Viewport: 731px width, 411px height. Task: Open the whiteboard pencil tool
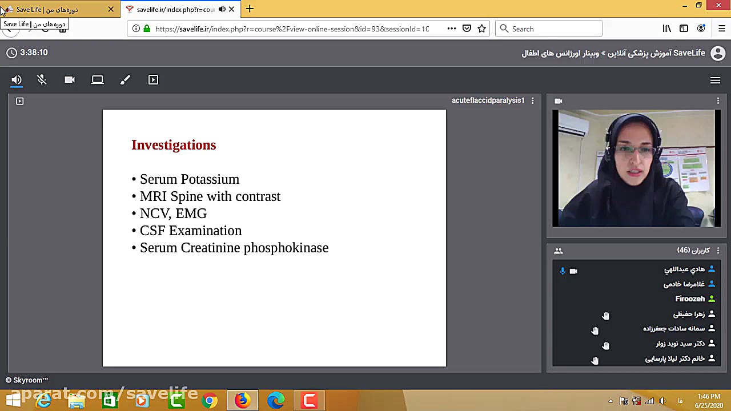tap(126, 80)
